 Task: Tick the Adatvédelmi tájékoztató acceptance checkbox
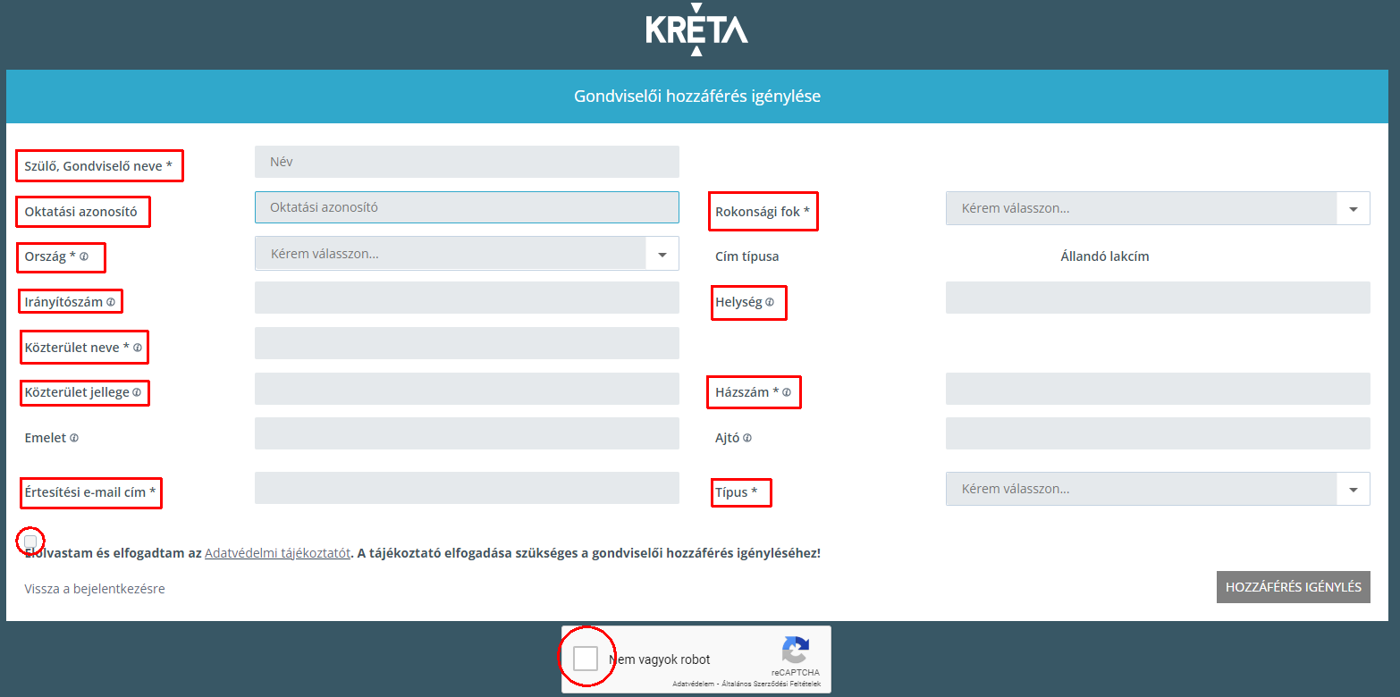[x=30, y=541]
